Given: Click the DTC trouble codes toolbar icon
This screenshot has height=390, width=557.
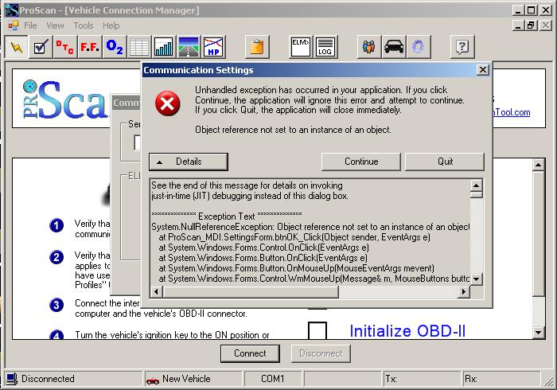Looking at the screenshot, I should coord(65,48).
